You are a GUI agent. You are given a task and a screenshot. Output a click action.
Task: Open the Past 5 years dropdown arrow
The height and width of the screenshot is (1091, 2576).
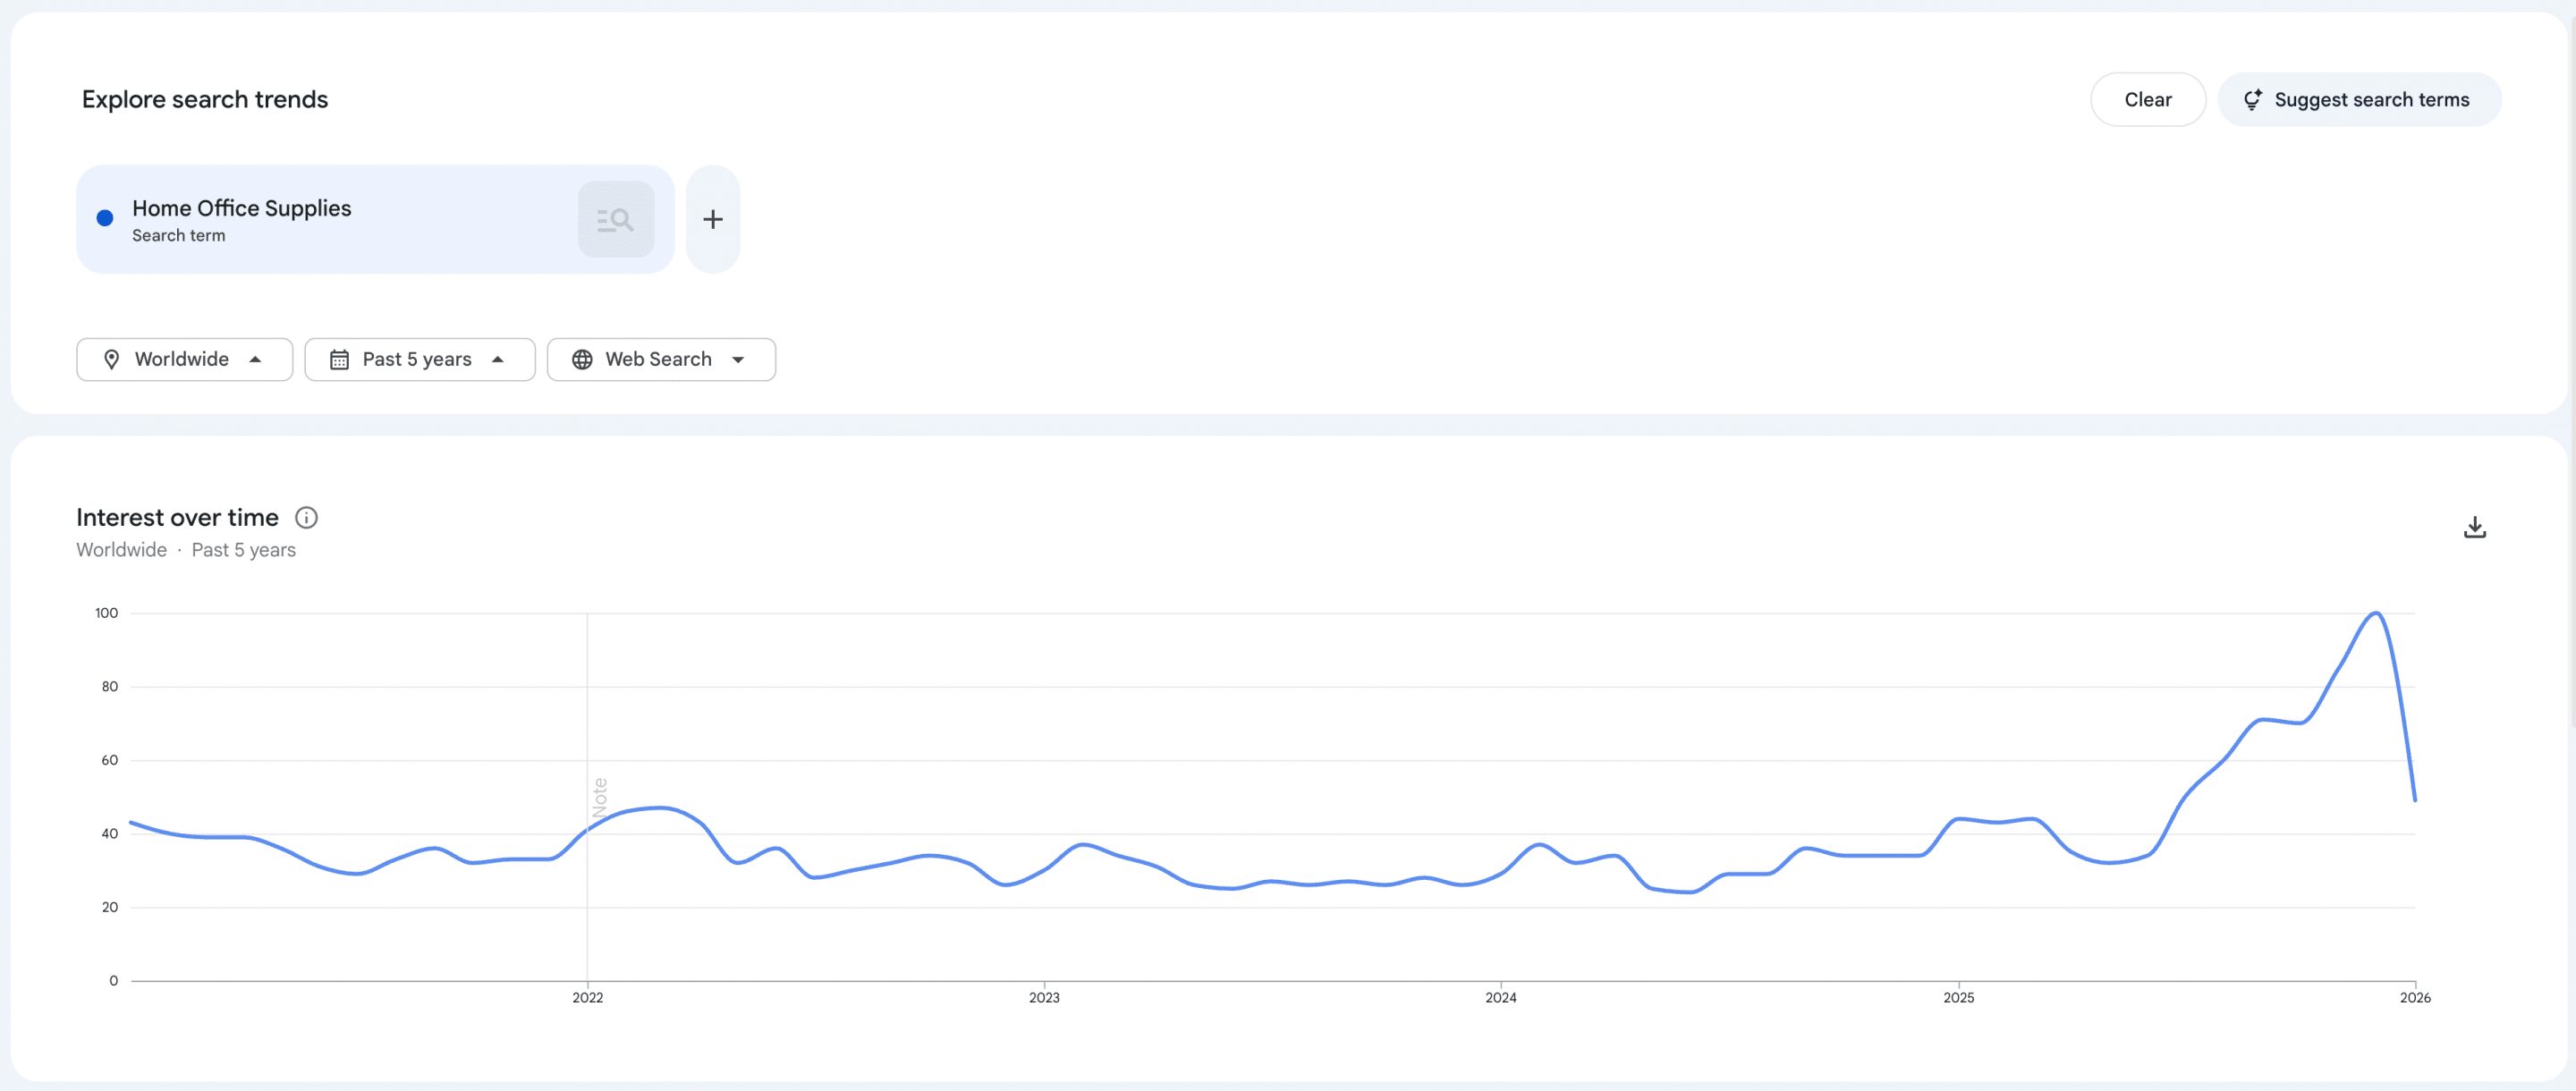click(498, 359)
